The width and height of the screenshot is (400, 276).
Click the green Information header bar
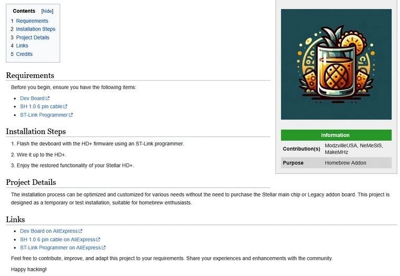point(336,135)
